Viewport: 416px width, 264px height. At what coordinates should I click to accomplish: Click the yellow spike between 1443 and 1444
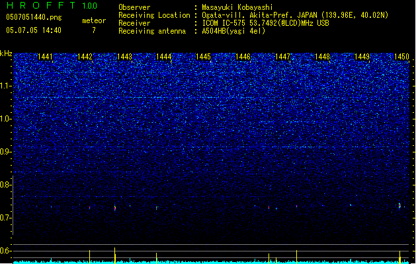(156, 258)
